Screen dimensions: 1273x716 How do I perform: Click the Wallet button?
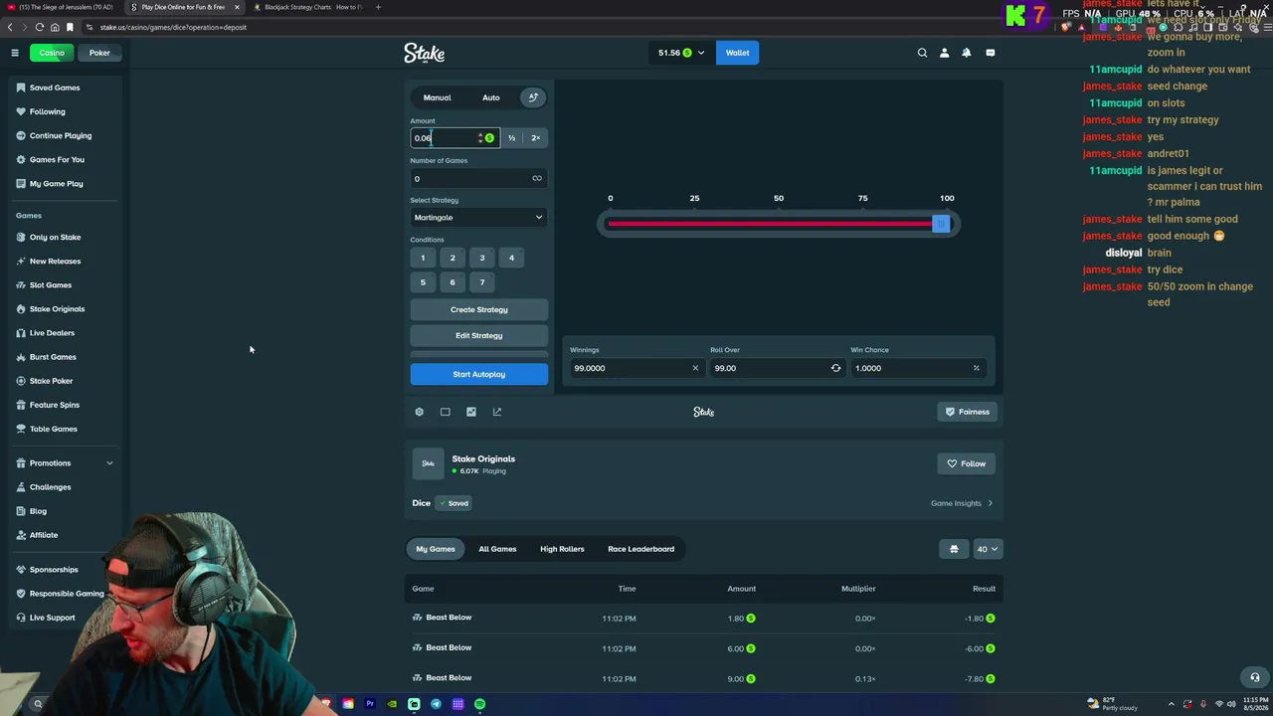pos(737,53)
